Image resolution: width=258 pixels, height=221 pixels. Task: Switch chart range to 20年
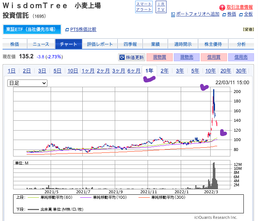226,71
